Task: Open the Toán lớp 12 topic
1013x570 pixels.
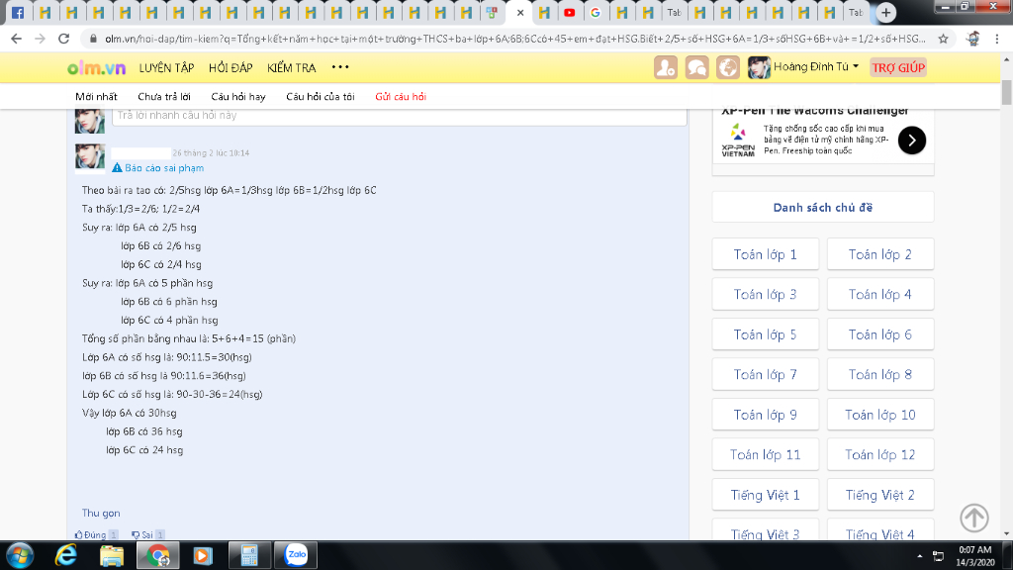Action: pos(879,455)
